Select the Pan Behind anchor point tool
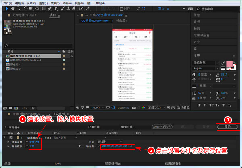 [37, 8]
